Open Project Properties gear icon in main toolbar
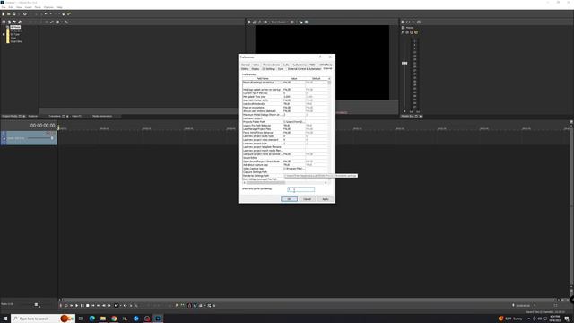This screenshot has height=323, width=574. tap(25, 14)
